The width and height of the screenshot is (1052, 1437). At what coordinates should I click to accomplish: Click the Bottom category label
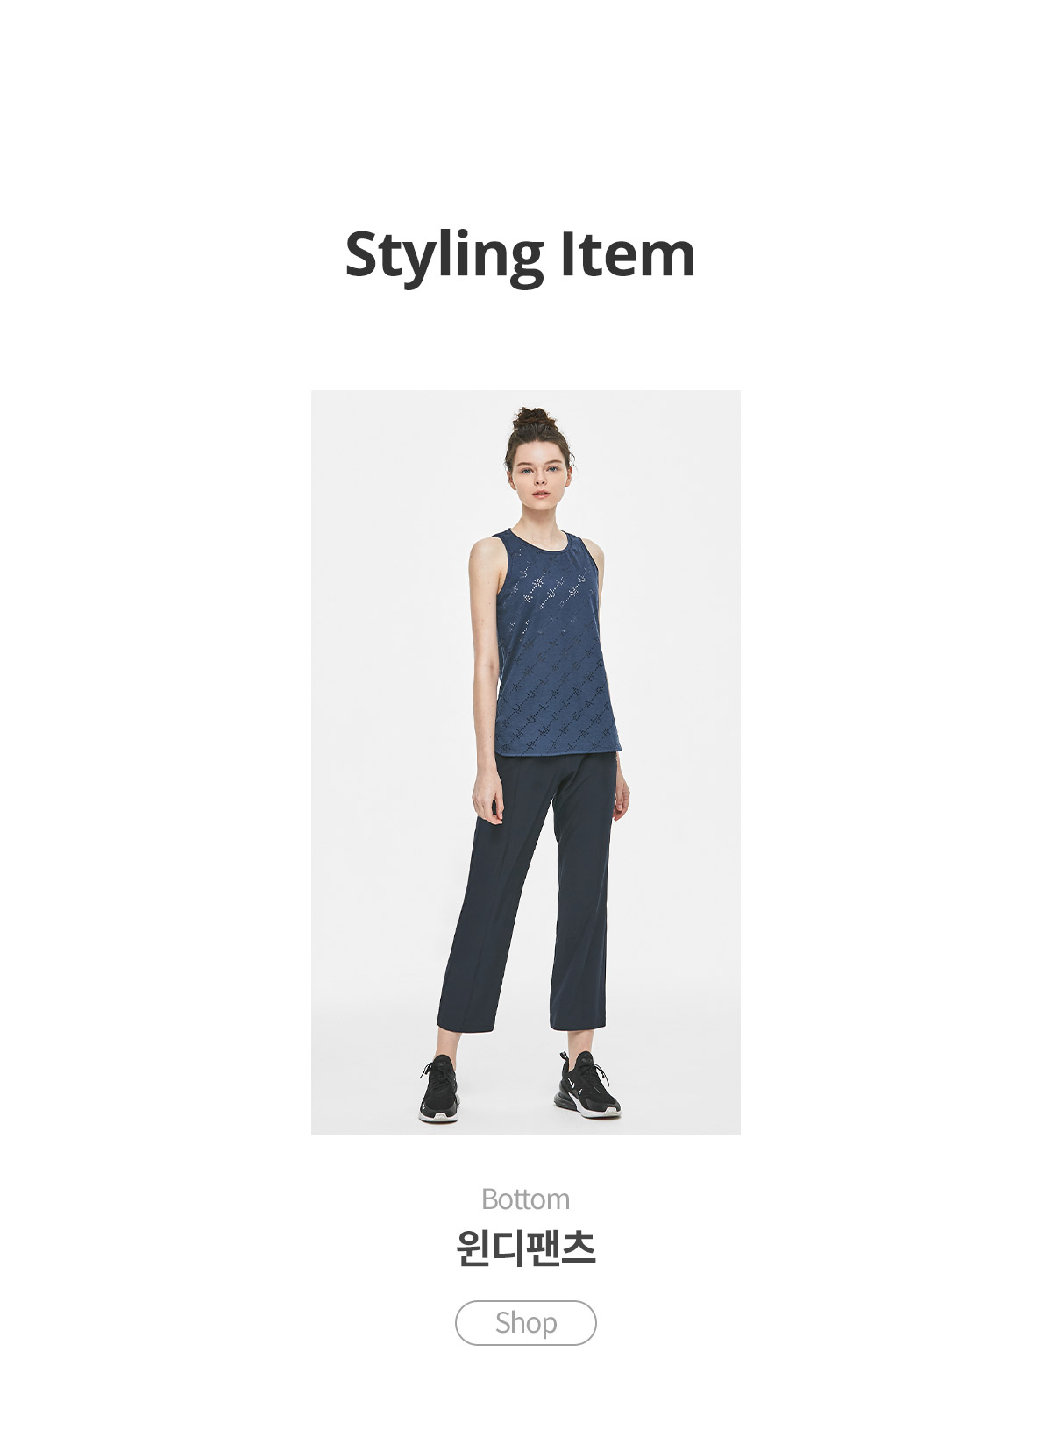tap(525, 1199)
